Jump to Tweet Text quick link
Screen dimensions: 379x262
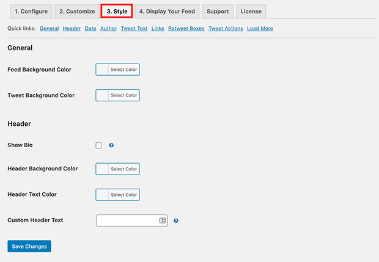pyautogui.click(x=134, y=29)
